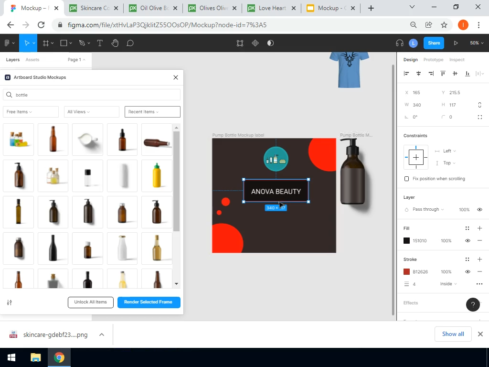Hide the Fill color visibility
Image resolution: width=489 pixels, height=367 pixels.
[468, 241]
